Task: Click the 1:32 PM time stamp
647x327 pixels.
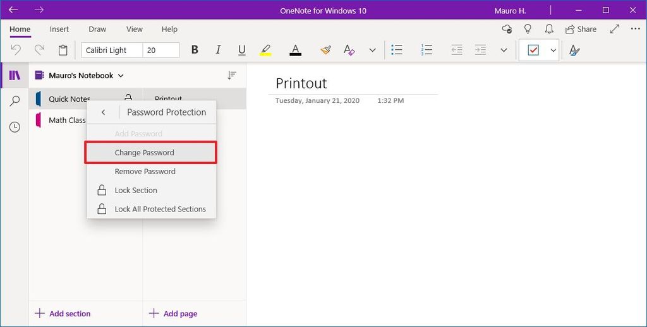Action: click(x=390, y=100)
